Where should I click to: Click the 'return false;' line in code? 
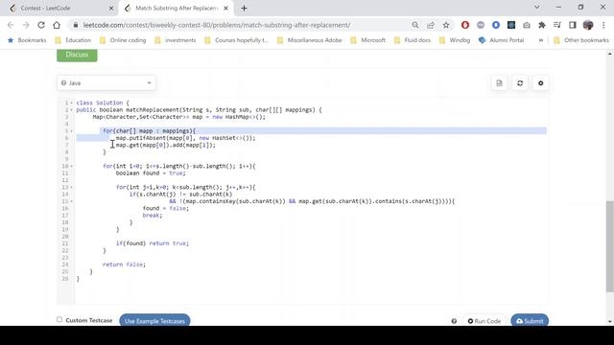coord(124,264)
